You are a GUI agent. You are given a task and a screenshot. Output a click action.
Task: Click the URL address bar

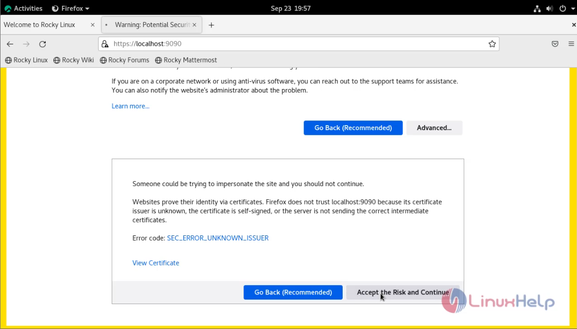(x=298, y=44)
